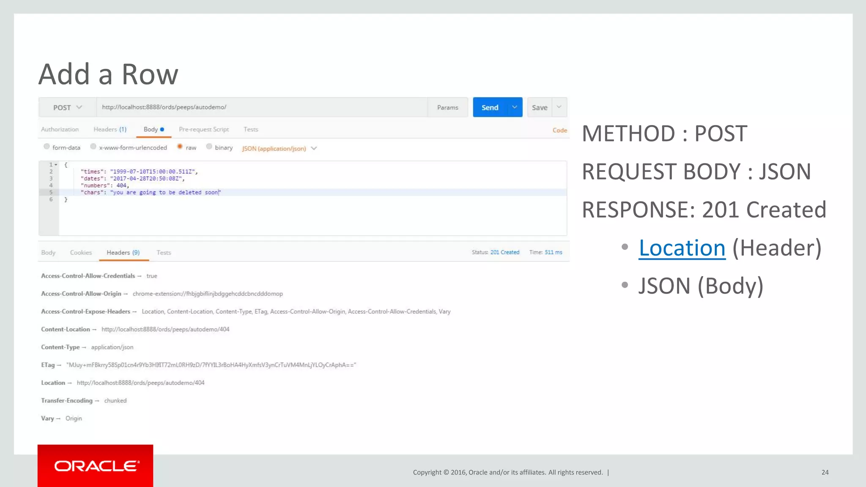Viewport: 866px width, 487px height.
Task: Choose the binary body radio option
Action: point(209,147)
